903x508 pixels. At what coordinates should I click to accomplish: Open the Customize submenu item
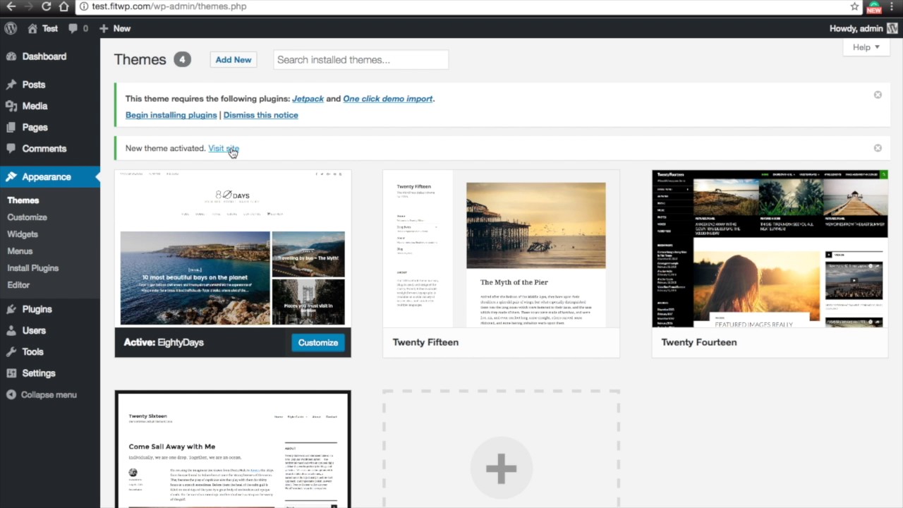[x=27, y=217]
